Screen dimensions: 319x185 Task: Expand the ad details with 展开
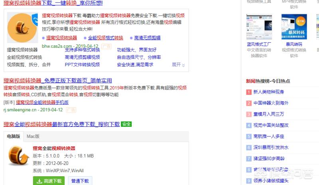[x=178, y=65]
